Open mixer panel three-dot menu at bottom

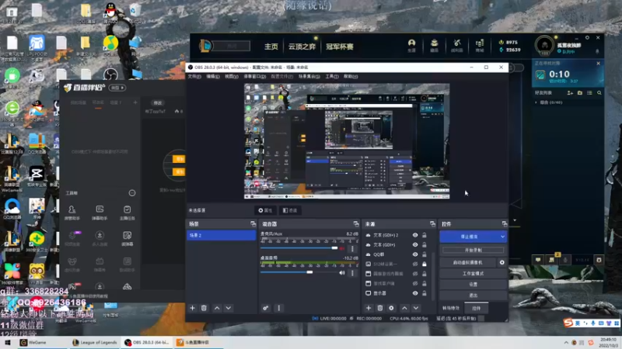[279, 308]
